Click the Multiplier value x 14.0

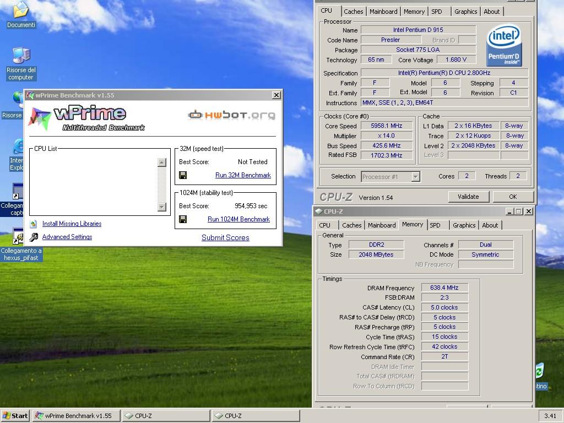tap(386, 135)
